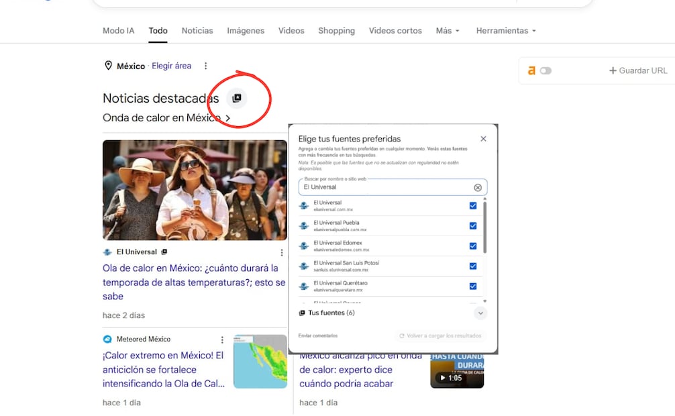Uncheck the El Universal Querétaro checkbox
675x416 pixels.
pos(473,287)
